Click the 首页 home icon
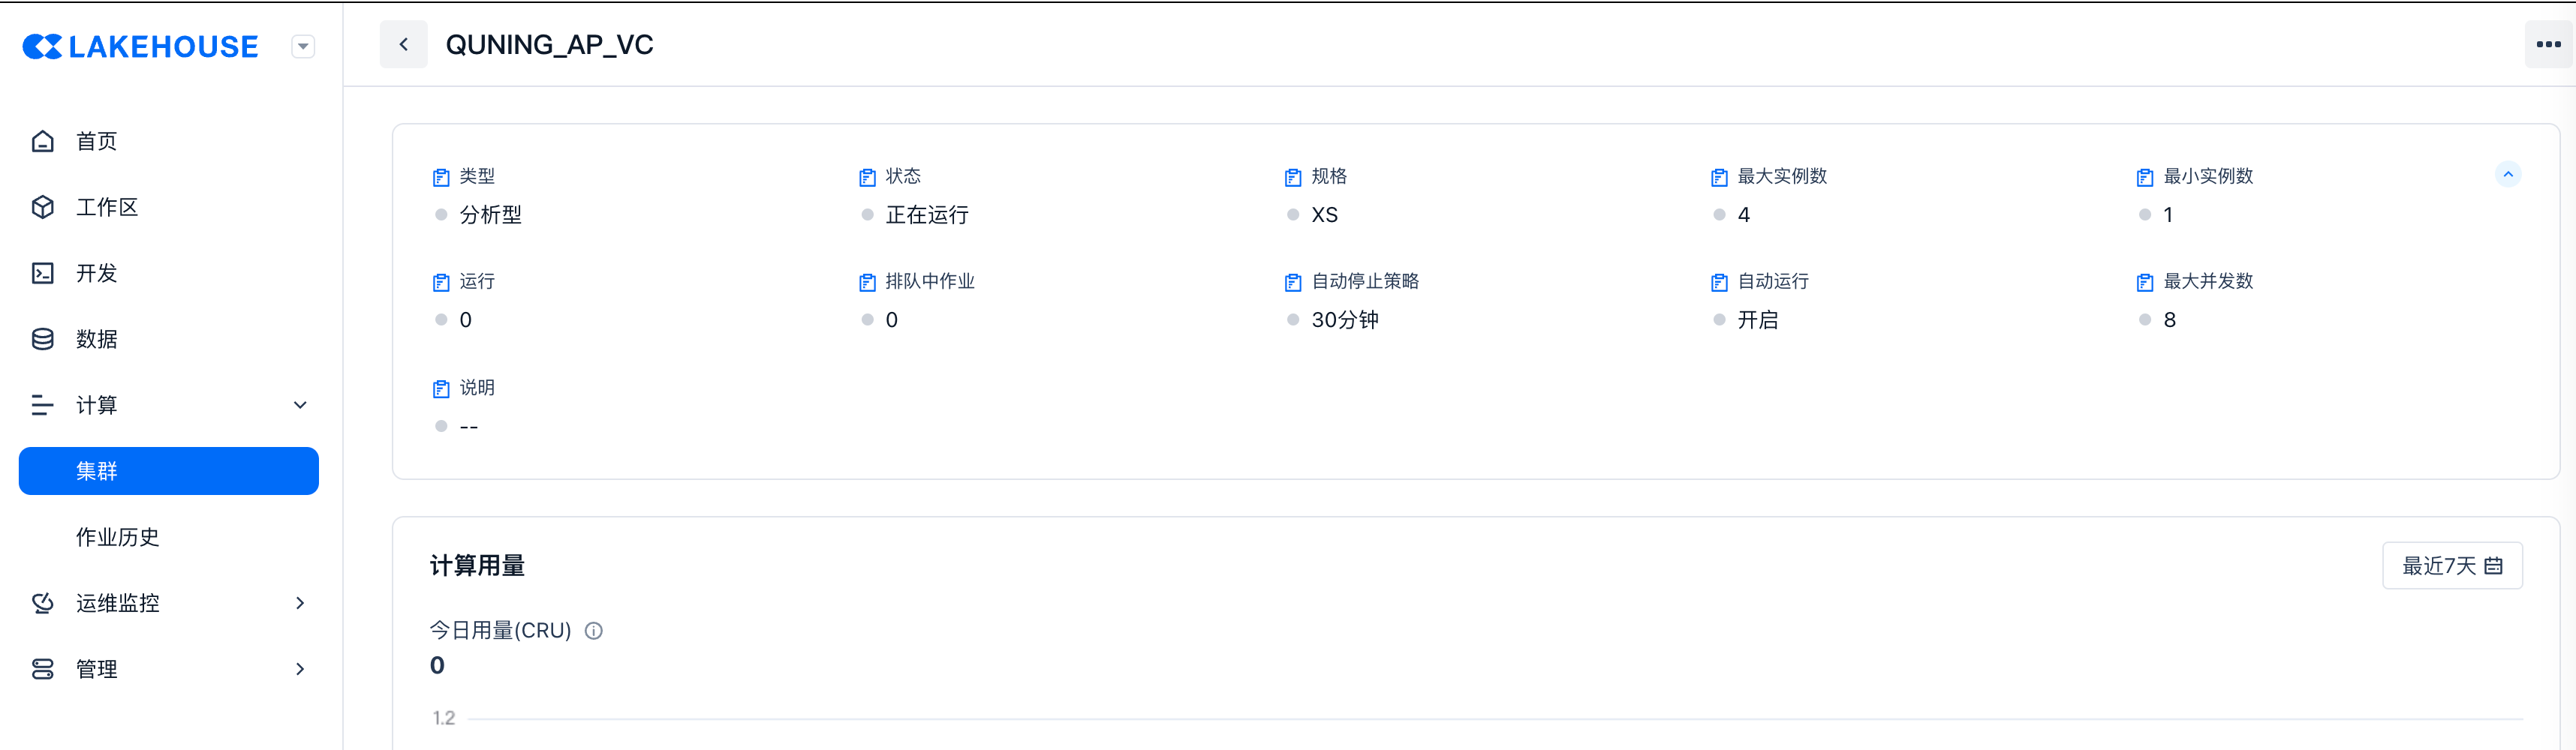Image resolution: width=2576 pixels, height=750 pixels. tap(43, 142)
